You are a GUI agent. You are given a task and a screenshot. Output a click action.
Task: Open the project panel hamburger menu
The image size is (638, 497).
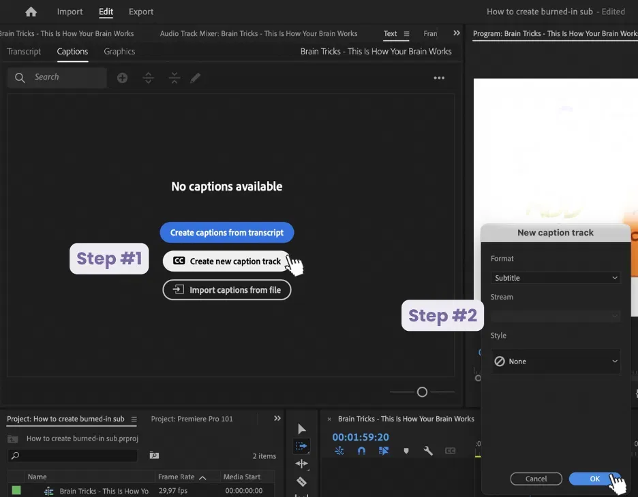click(134, 419)
